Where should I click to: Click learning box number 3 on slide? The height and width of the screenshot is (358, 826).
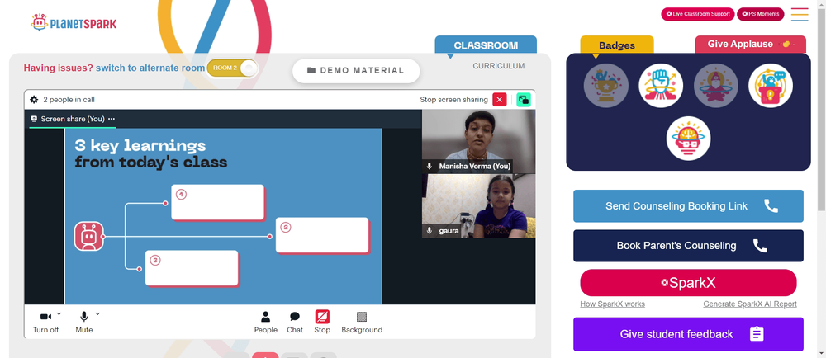pos(192,268)
